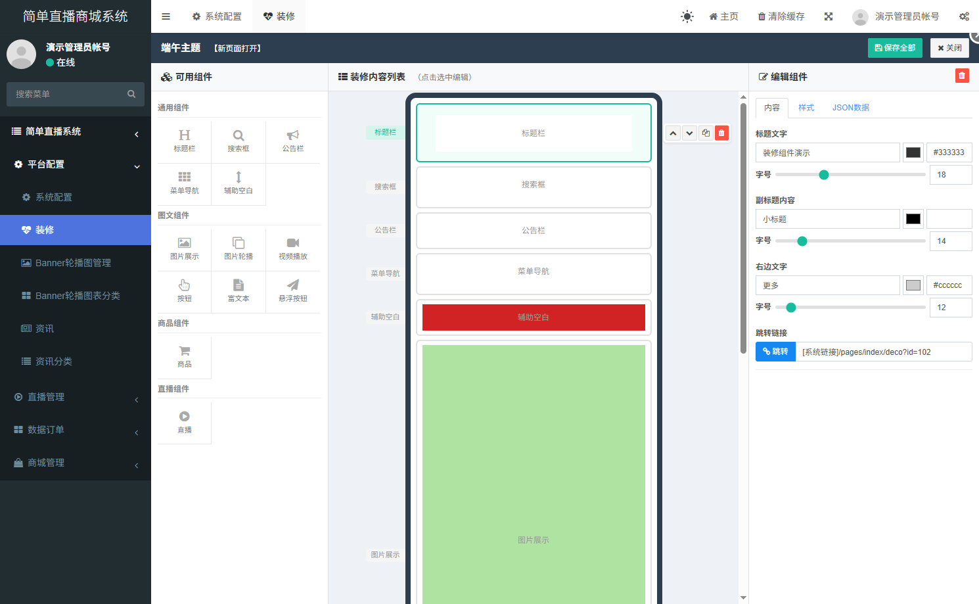Click right text font size slider at 12

(791, 308)
